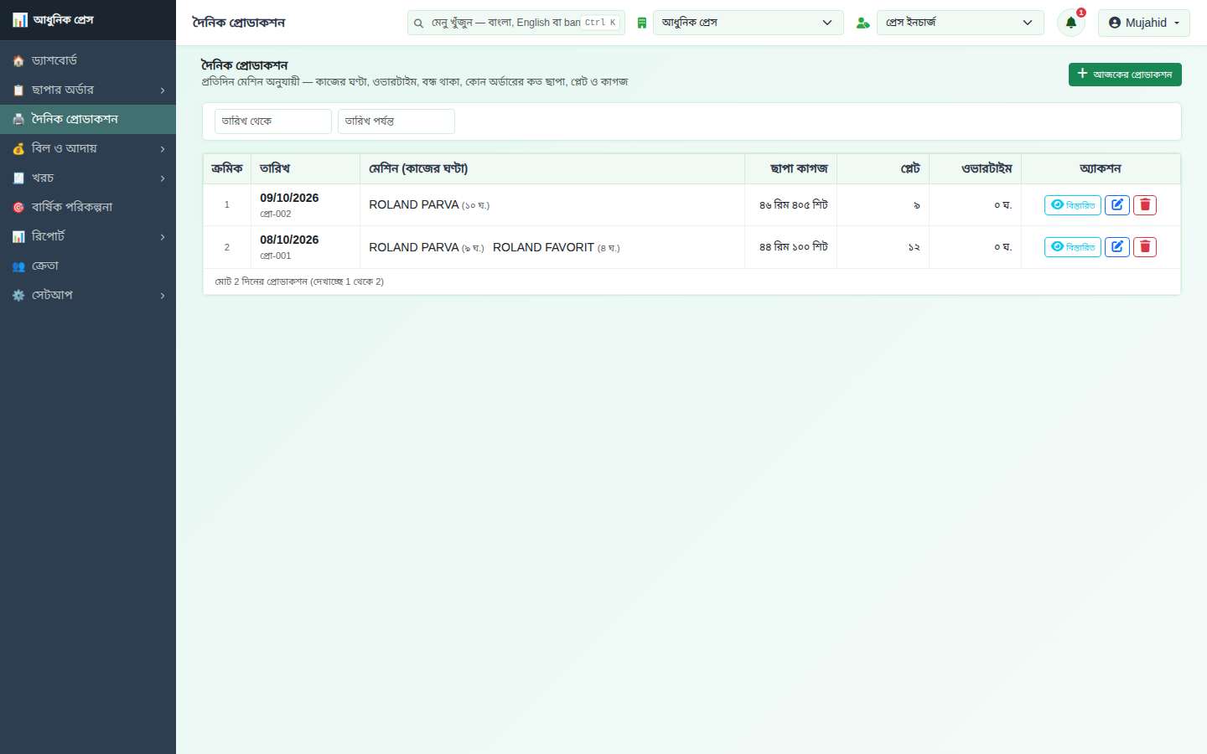The width and height of the screenshot is (1207, 754).
Task: Edit the 09/10/2026 production entry
Action: pyautogui.click(x=1117, y=205)
